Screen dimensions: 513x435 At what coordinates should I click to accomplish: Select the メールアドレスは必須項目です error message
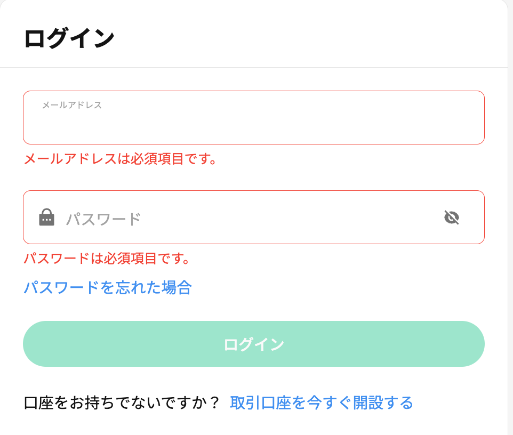point(120,159)
